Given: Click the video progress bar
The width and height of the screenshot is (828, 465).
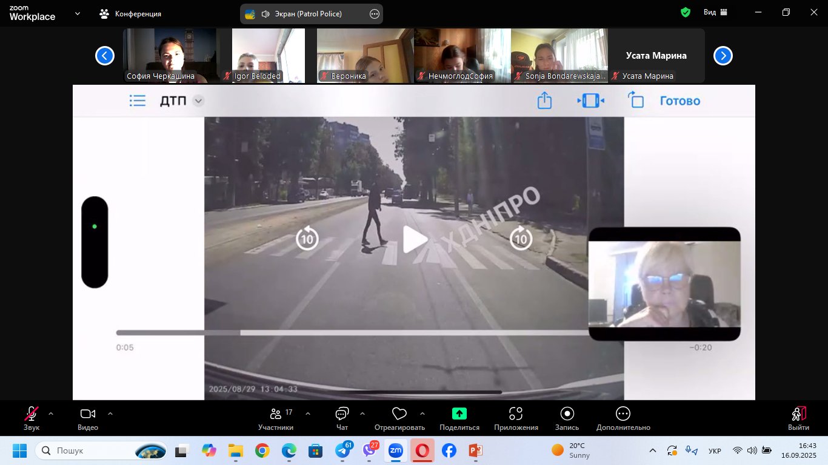Looking at the screenshot, I should (352, 332).
